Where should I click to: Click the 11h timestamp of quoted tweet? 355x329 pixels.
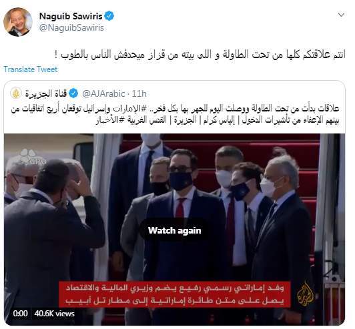click(x=139, y=93)
